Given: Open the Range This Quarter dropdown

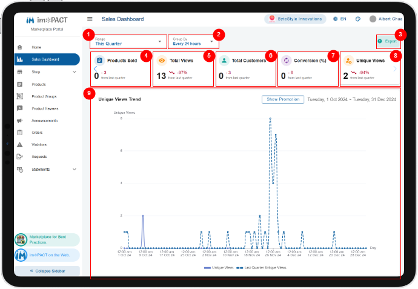Looking at the screenshot, I should pyautogui.click(x=128, y=42).
